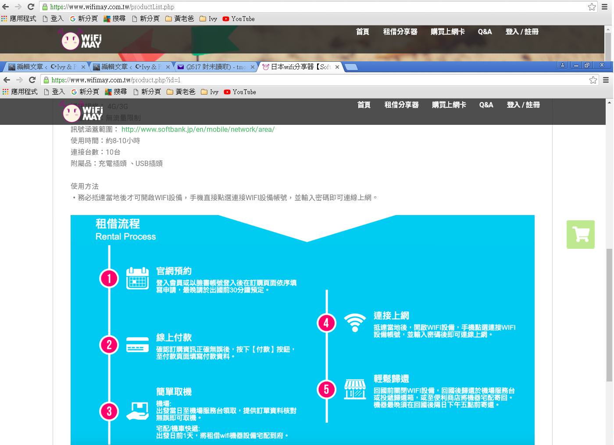
Task: Open 黃老爸 bookmark folder in front window
Action: (181, 92)
